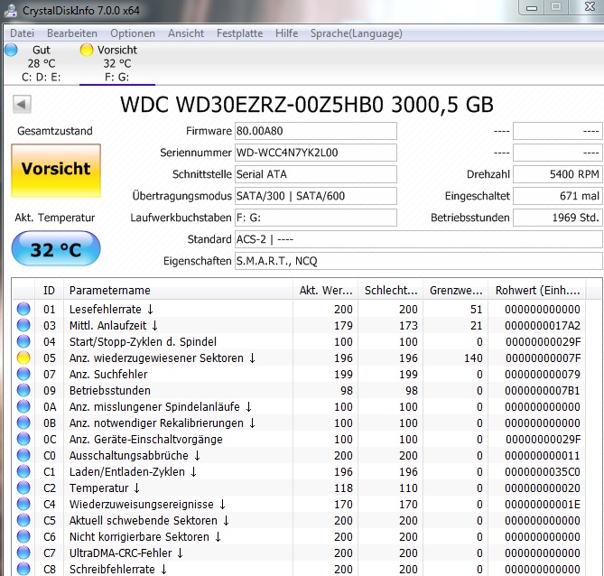Click status icon for UltraDMA-CRC-Fehler
Viewport: 604px width, 576px height.
pos(23,553)
